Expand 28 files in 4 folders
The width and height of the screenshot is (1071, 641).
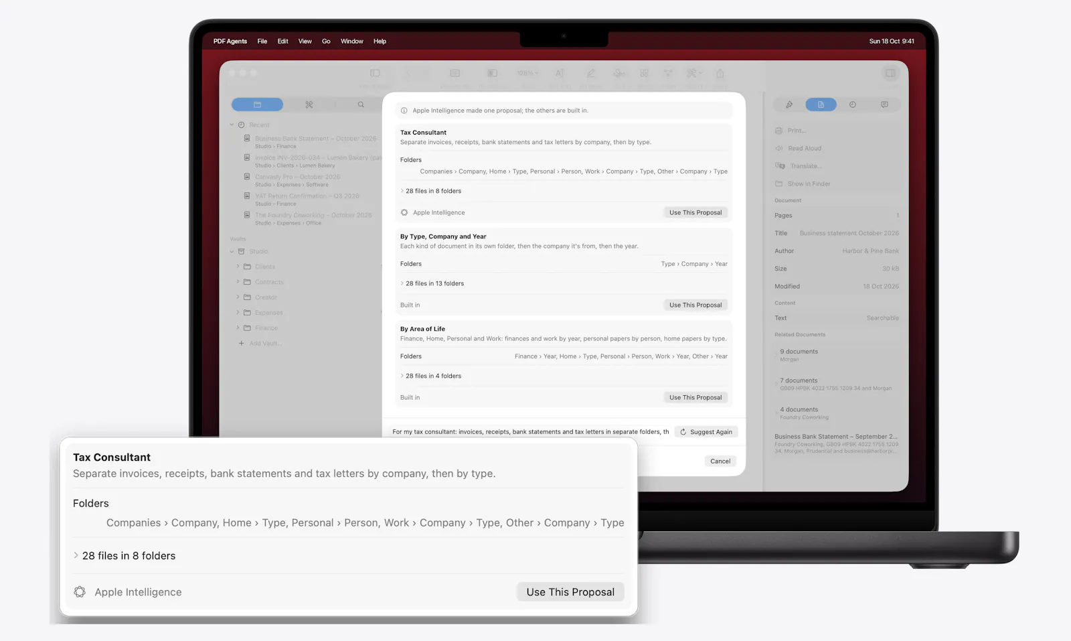(x=402, y=376)
